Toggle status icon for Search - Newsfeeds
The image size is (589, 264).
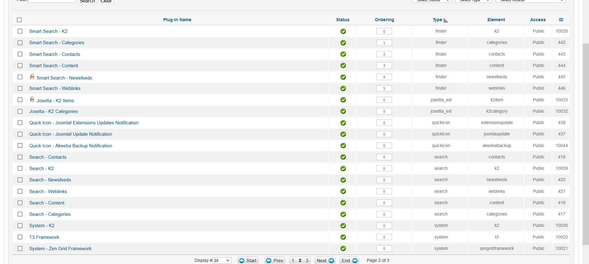point(343,180)
